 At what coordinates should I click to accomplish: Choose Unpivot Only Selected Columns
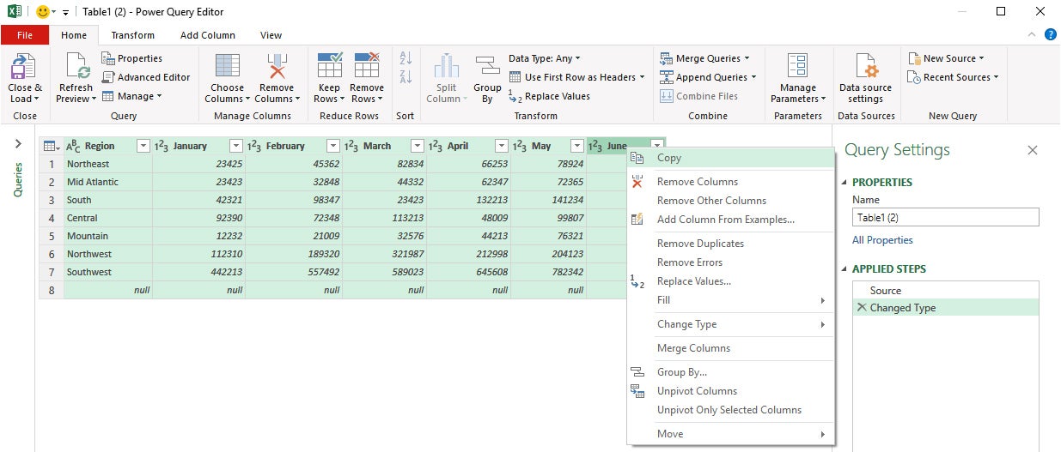tap(731, 410)
